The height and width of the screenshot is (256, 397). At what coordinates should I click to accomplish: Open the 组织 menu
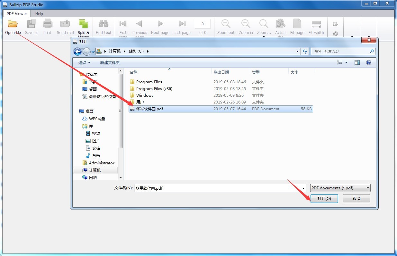tap(85, 63)
